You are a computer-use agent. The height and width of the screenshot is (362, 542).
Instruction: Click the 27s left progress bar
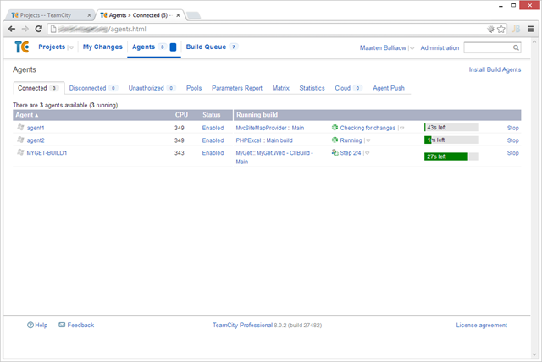click(x=451, y=156)
